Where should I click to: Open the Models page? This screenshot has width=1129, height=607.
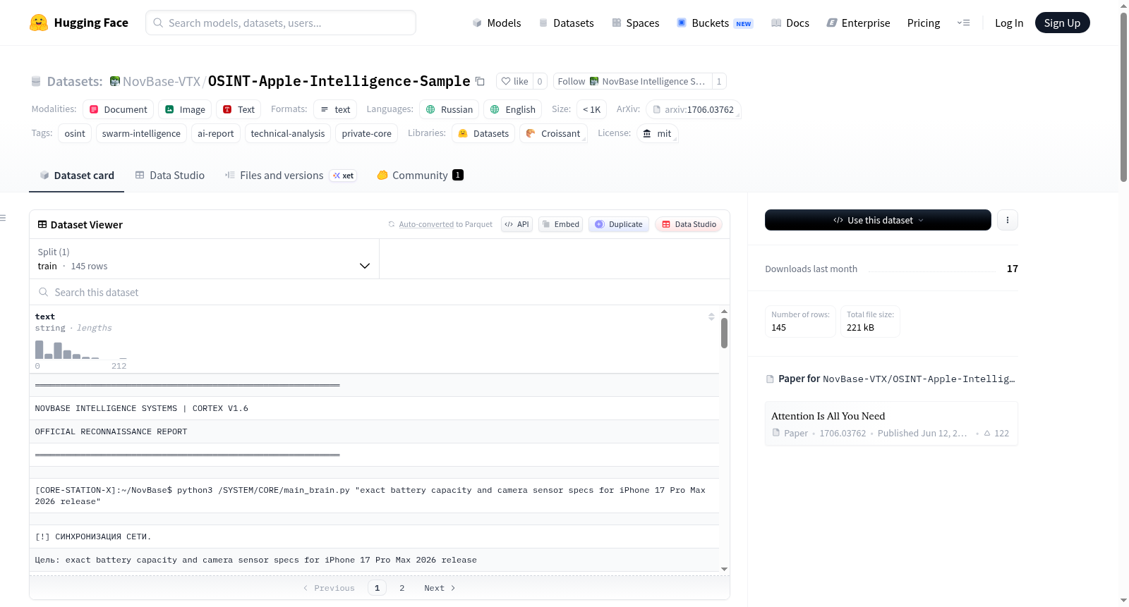coord(497,23)
